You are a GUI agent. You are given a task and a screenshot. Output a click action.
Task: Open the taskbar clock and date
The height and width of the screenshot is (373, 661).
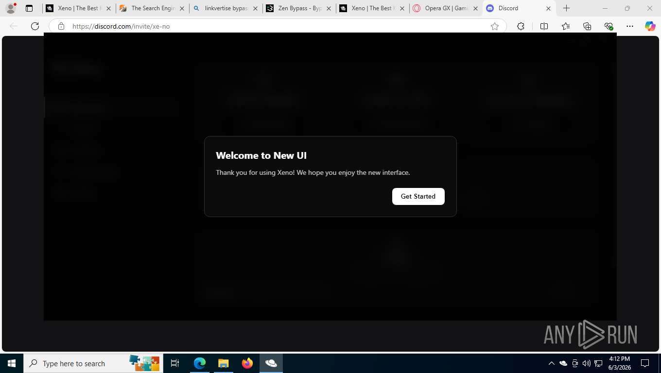619,363
